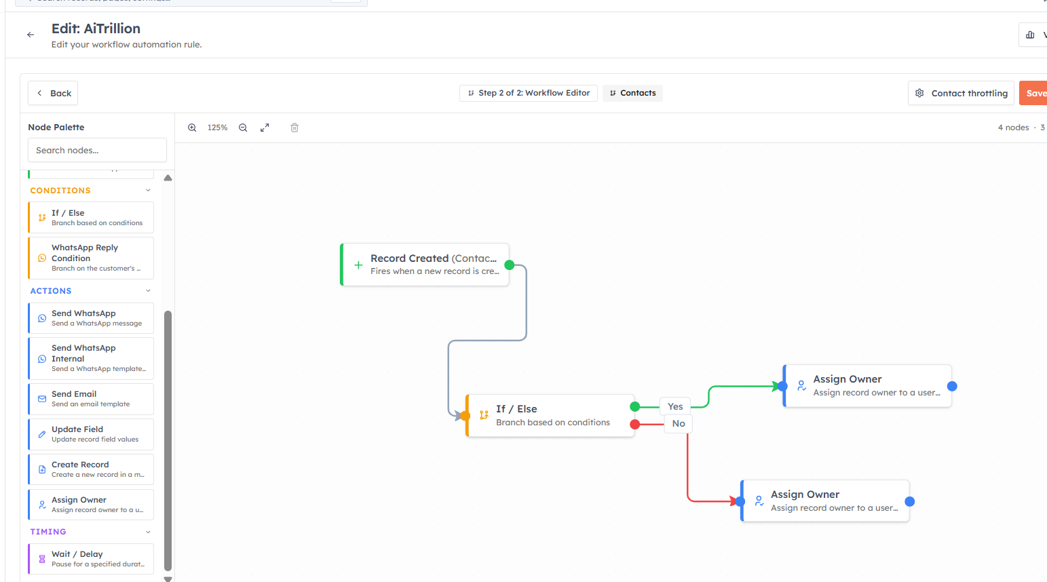Click the fit-to-screen expand arrows icon
This screenshot has height=582, width=1047.
pos(265,128)
